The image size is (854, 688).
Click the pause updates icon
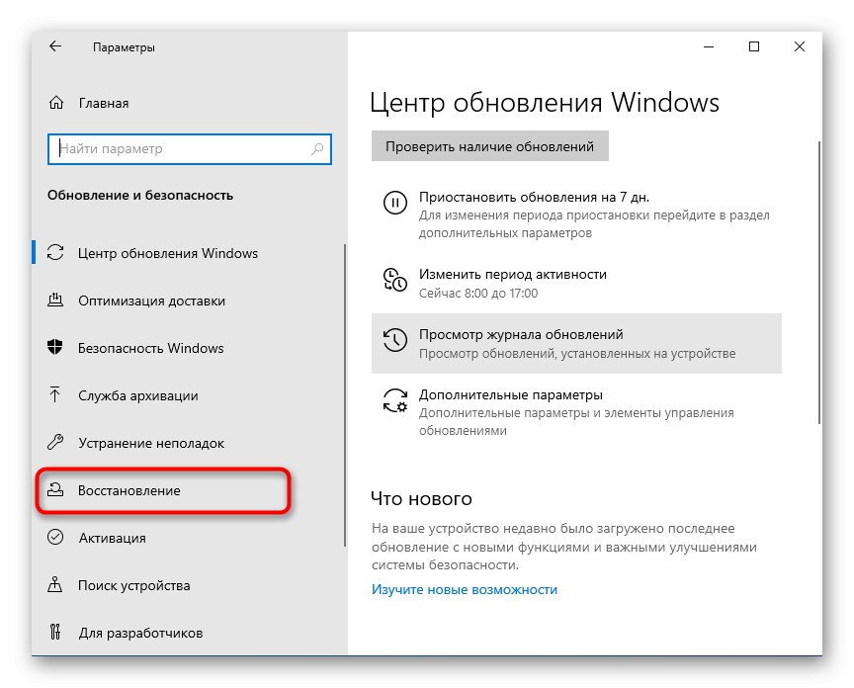point(394,204)
